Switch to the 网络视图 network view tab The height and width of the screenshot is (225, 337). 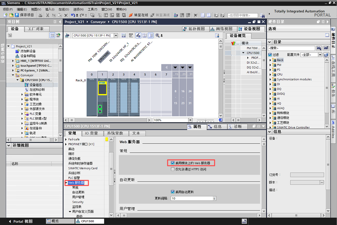click(224, 29)
